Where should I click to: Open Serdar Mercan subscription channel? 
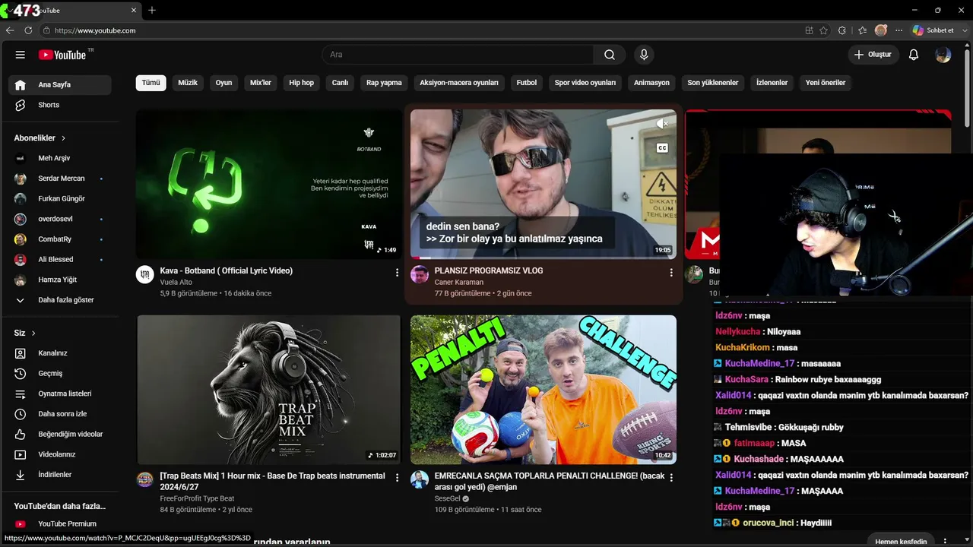pyautogui.click(x=60, y=179)
